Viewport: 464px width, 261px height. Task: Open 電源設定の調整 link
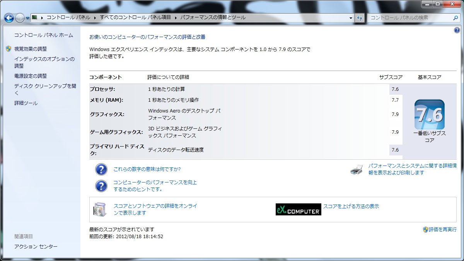[30, 76]
